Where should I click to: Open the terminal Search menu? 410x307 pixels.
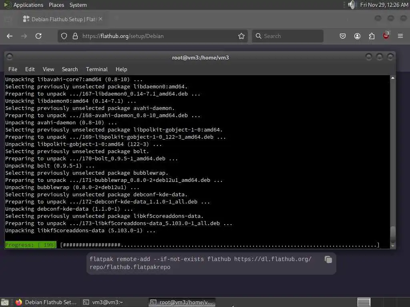click(70, 69)
